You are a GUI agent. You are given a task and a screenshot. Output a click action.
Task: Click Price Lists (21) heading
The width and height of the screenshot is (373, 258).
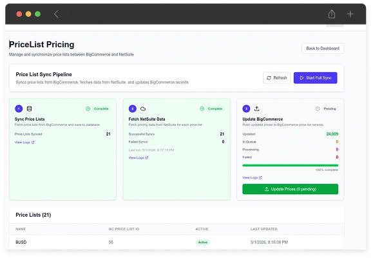click(33, 215)
